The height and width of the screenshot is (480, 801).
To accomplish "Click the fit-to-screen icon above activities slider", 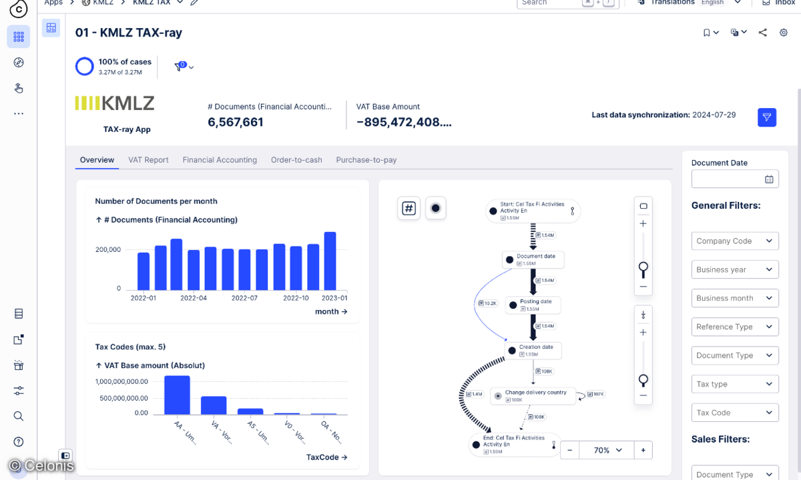I will click(643, 207).
